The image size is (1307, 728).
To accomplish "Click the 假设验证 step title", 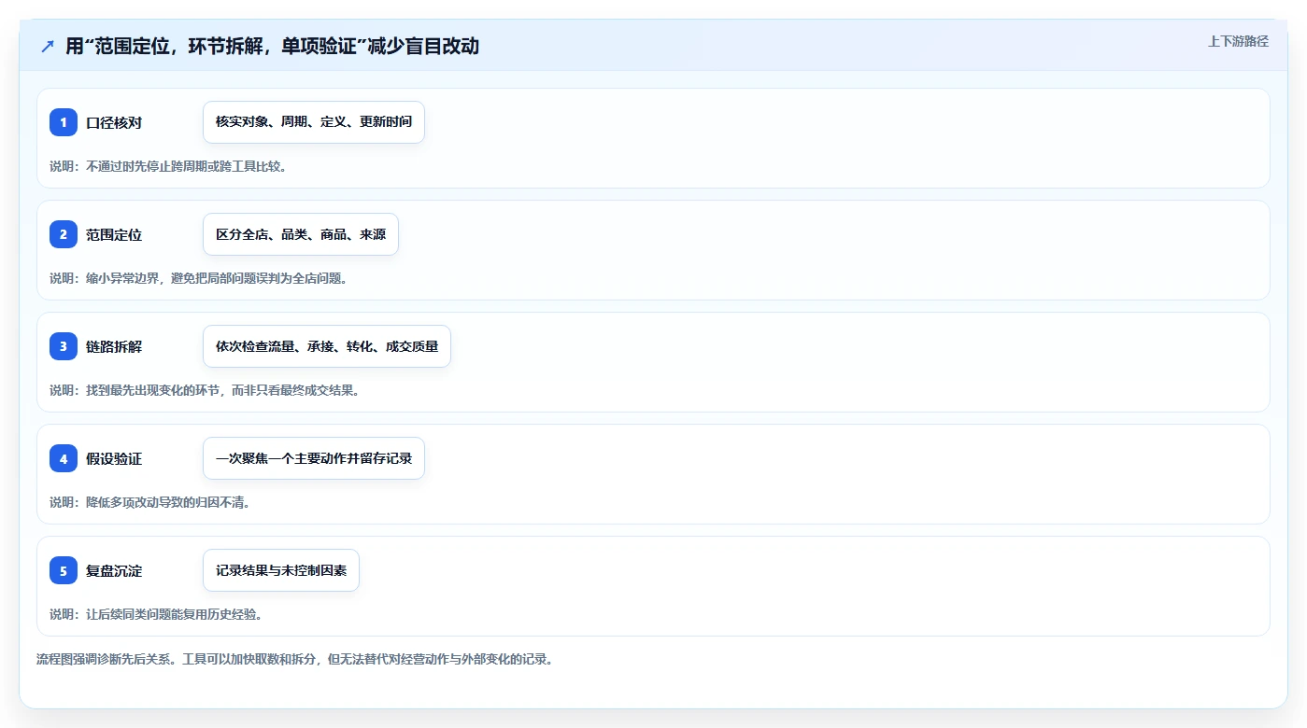I will click(114, 458).
